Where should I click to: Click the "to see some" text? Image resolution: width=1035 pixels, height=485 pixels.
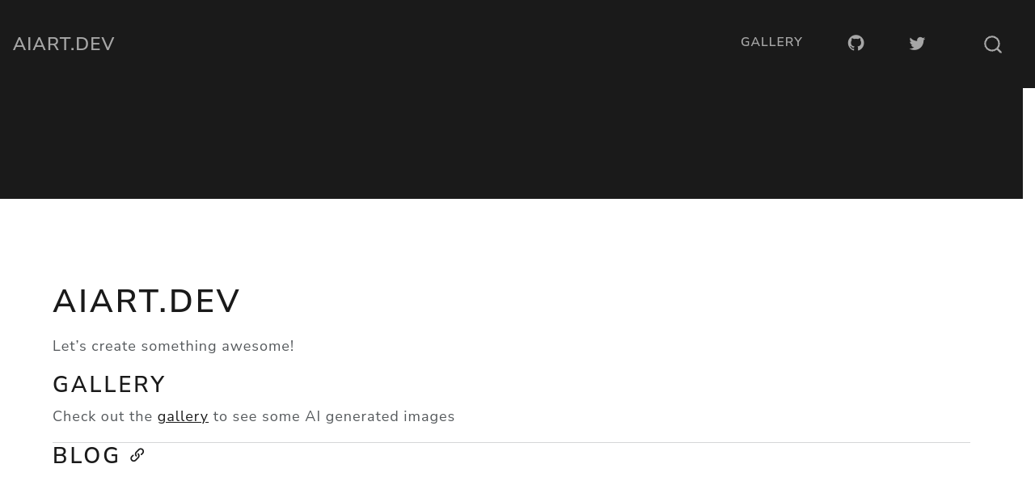click(256, 416)
